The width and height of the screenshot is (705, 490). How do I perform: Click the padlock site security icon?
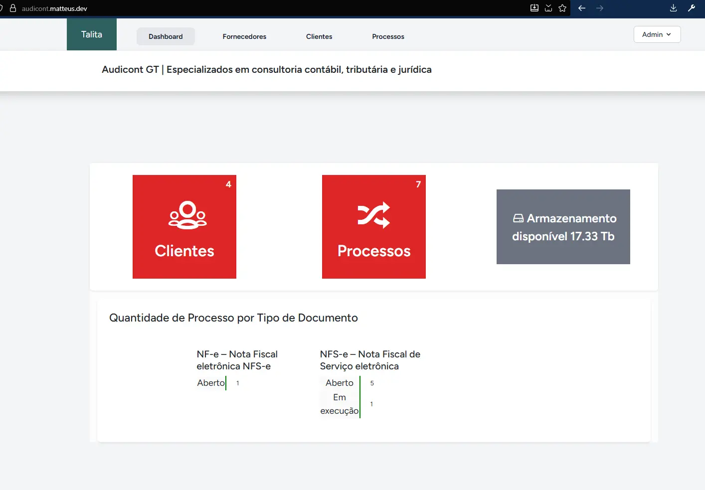tap(13, 8)
